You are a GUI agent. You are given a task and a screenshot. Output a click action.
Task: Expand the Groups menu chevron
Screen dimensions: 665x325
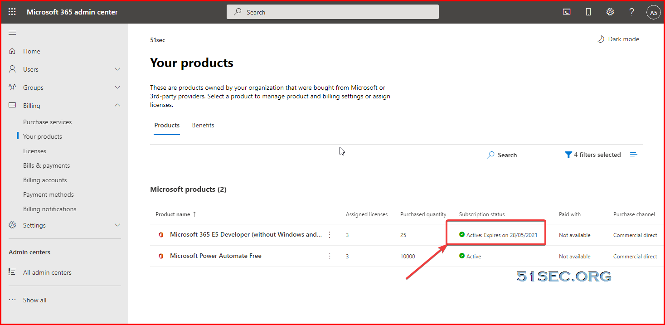point(117,87)
